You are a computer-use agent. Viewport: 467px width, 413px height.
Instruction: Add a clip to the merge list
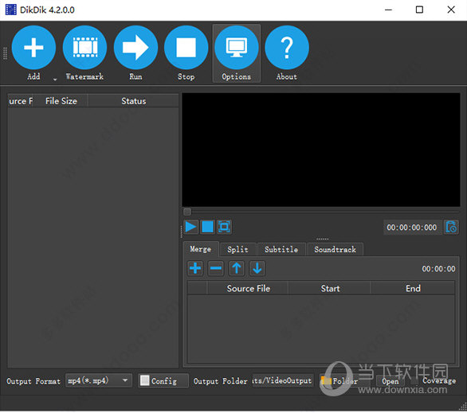pyautogui.click(x=195, y=268)
